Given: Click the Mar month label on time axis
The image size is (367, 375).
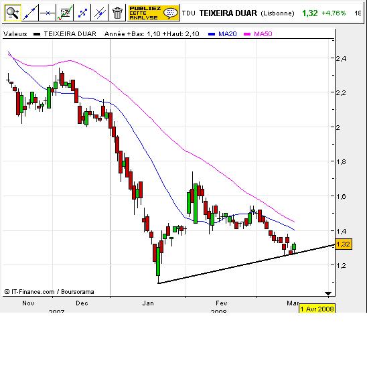Looking at the screenshot, I should coord(293,303).
